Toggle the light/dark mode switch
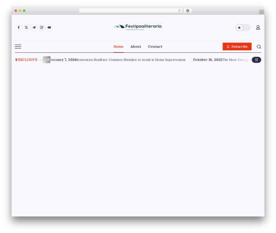Screen dimensions: 276x233 (x=243, y=28)
